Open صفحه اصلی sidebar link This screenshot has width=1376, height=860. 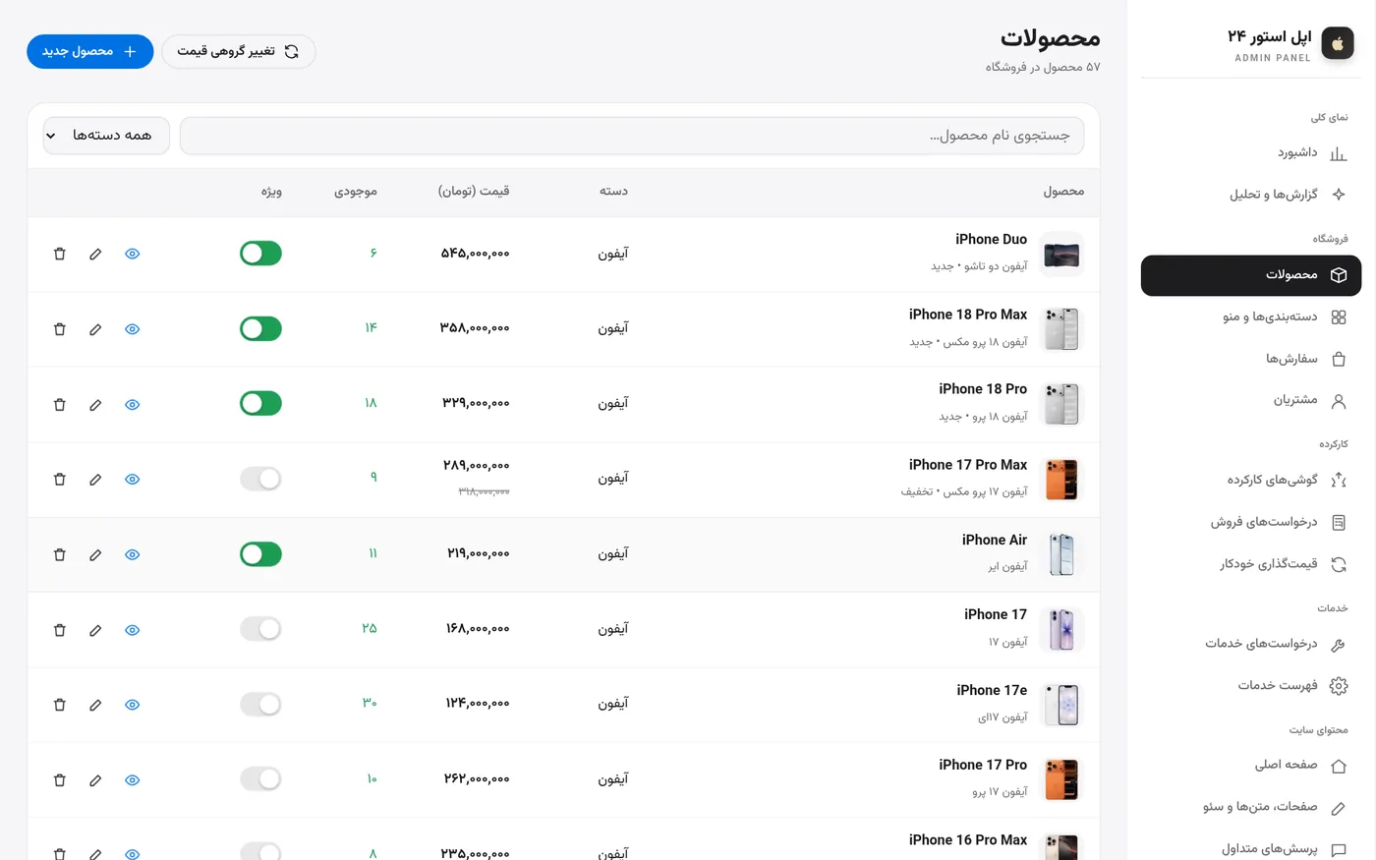(1251, 765)
